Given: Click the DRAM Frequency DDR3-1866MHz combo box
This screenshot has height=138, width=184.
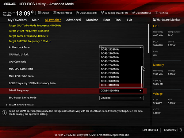Looking at the screenshot, I should [121, 90].
